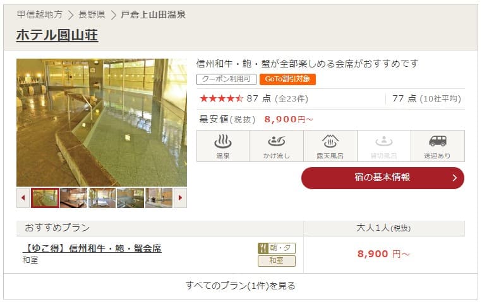Screen dimensions: 482x302
Task: Expand すべてのプラン(1件)を見る
Action: coord(241,286)
